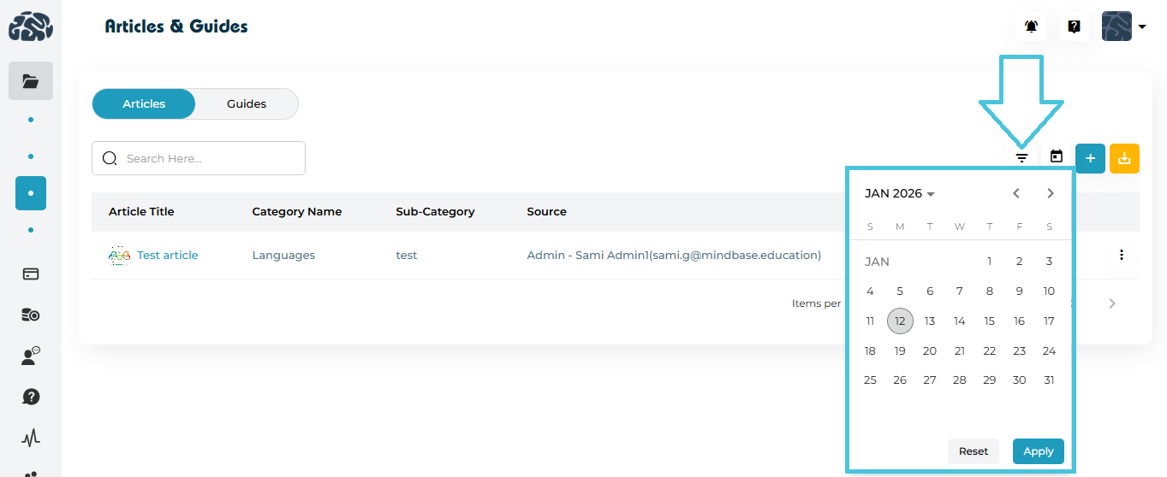Click the blue plus add article button
The image size is (1167, 477).
[x=1090, y=158]
